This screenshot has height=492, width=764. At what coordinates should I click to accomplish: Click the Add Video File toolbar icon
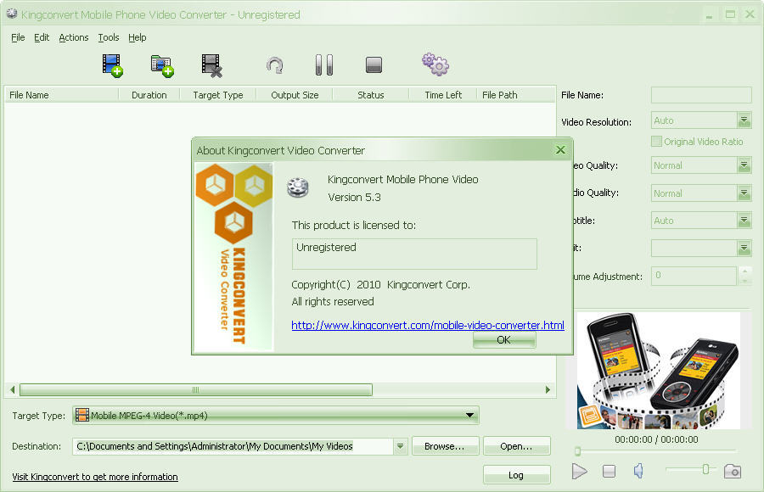coord(113,65)
